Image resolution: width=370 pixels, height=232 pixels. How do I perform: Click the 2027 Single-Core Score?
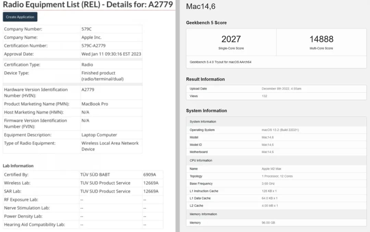pyautogui.click(x=231, y=39)
